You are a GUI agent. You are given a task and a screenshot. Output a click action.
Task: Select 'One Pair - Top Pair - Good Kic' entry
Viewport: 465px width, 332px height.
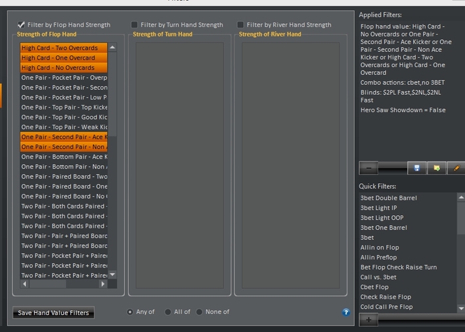[64, 117]
